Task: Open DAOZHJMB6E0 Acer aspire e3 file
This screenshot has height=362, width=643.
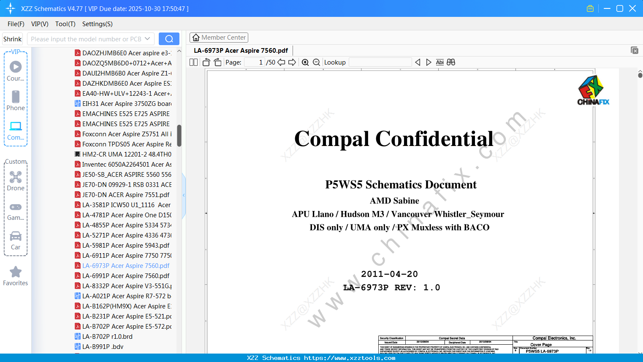Action: (123, 53)
